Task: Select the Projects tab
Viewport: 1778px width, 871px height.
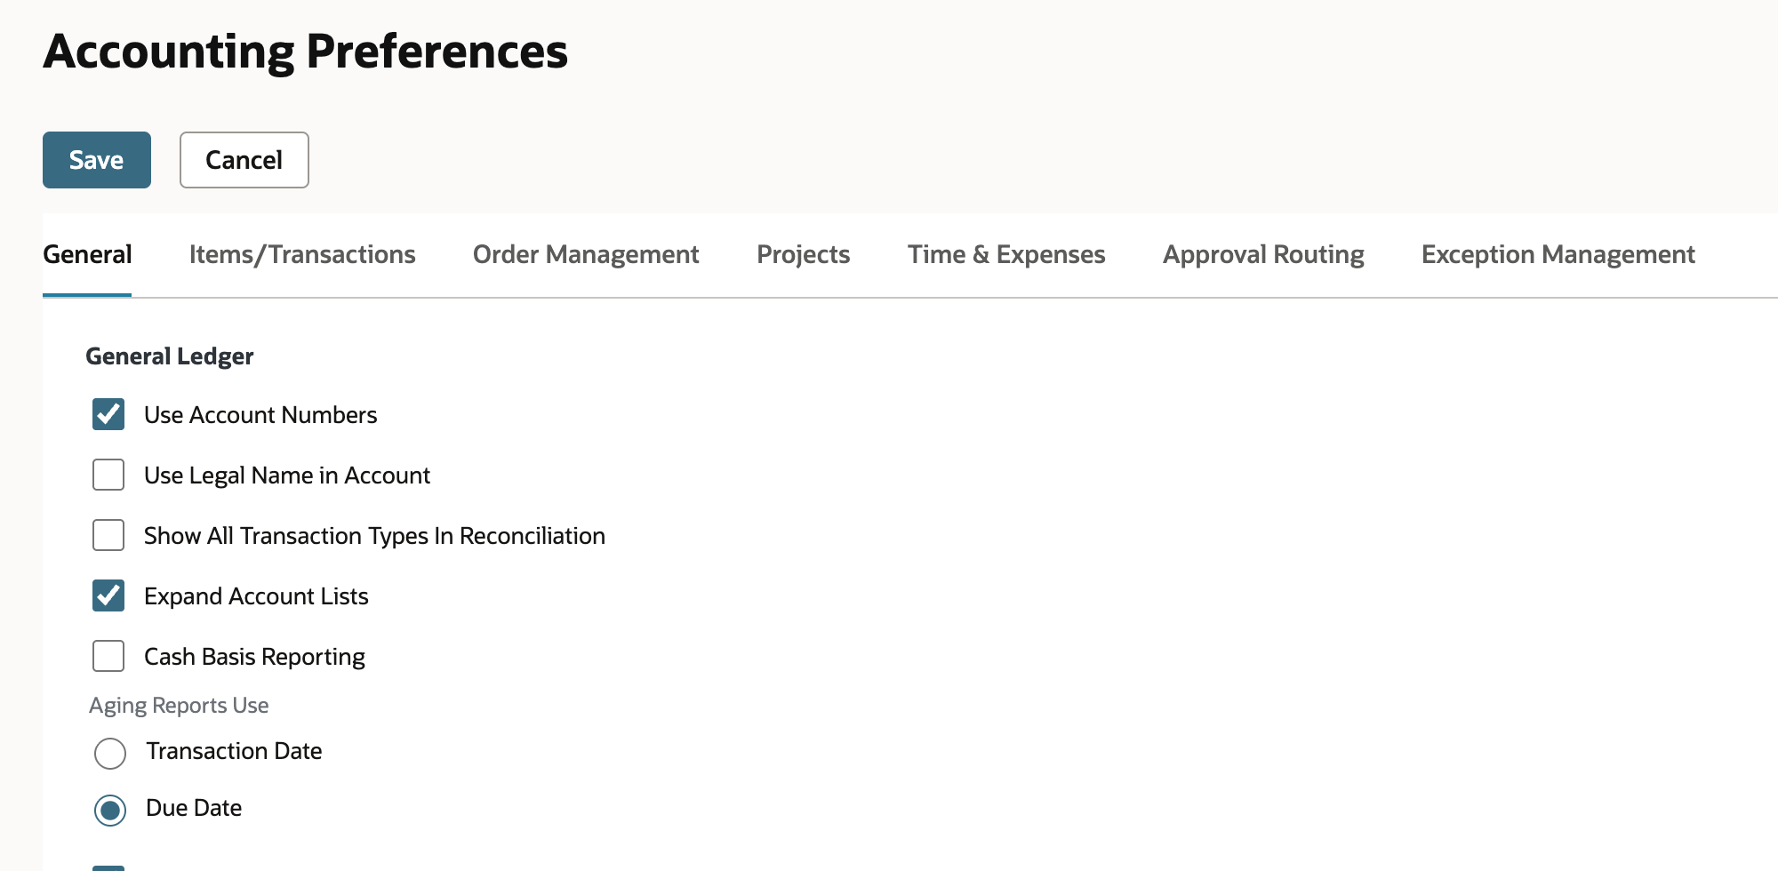Action: pos(804,254)
